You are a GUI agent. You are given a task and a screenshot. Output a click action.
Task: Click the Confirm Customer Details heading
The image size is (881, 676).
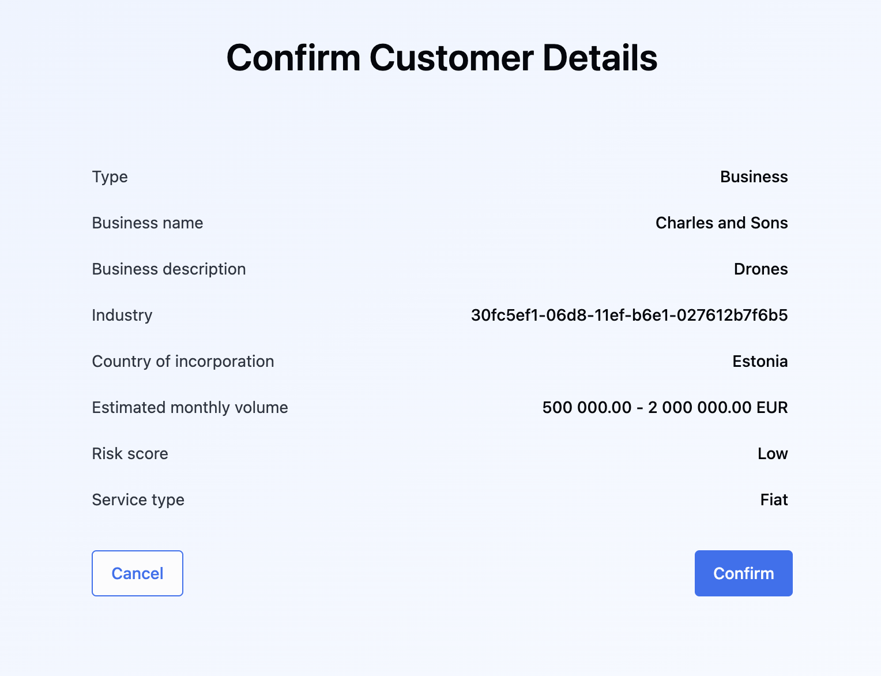(442, 58)
